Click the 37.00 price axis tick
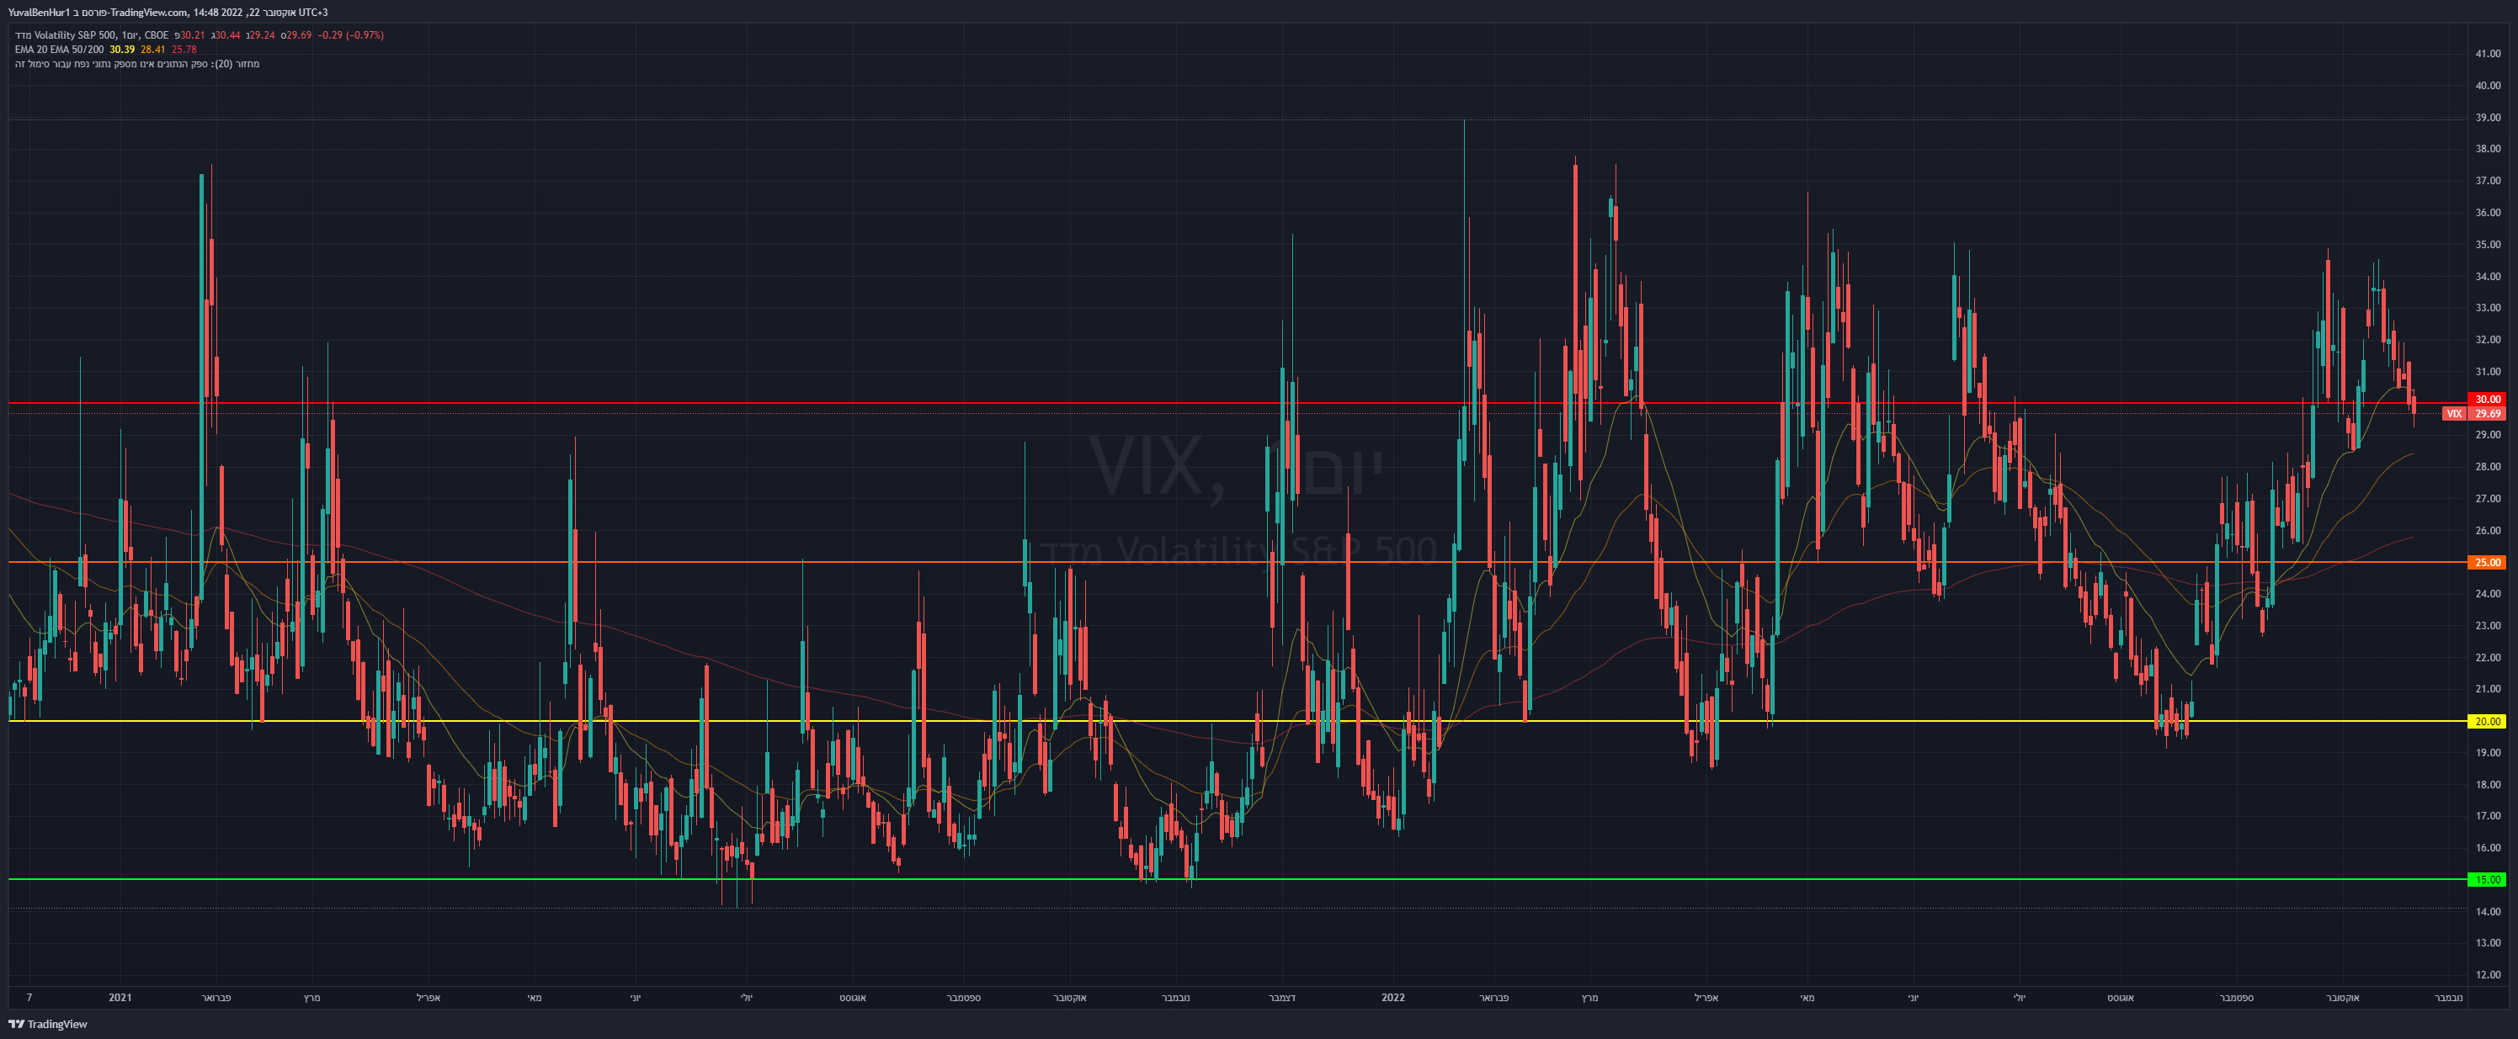Screen dimensions: 2518x1039 pyautogui.click(x=2488, y=181)
